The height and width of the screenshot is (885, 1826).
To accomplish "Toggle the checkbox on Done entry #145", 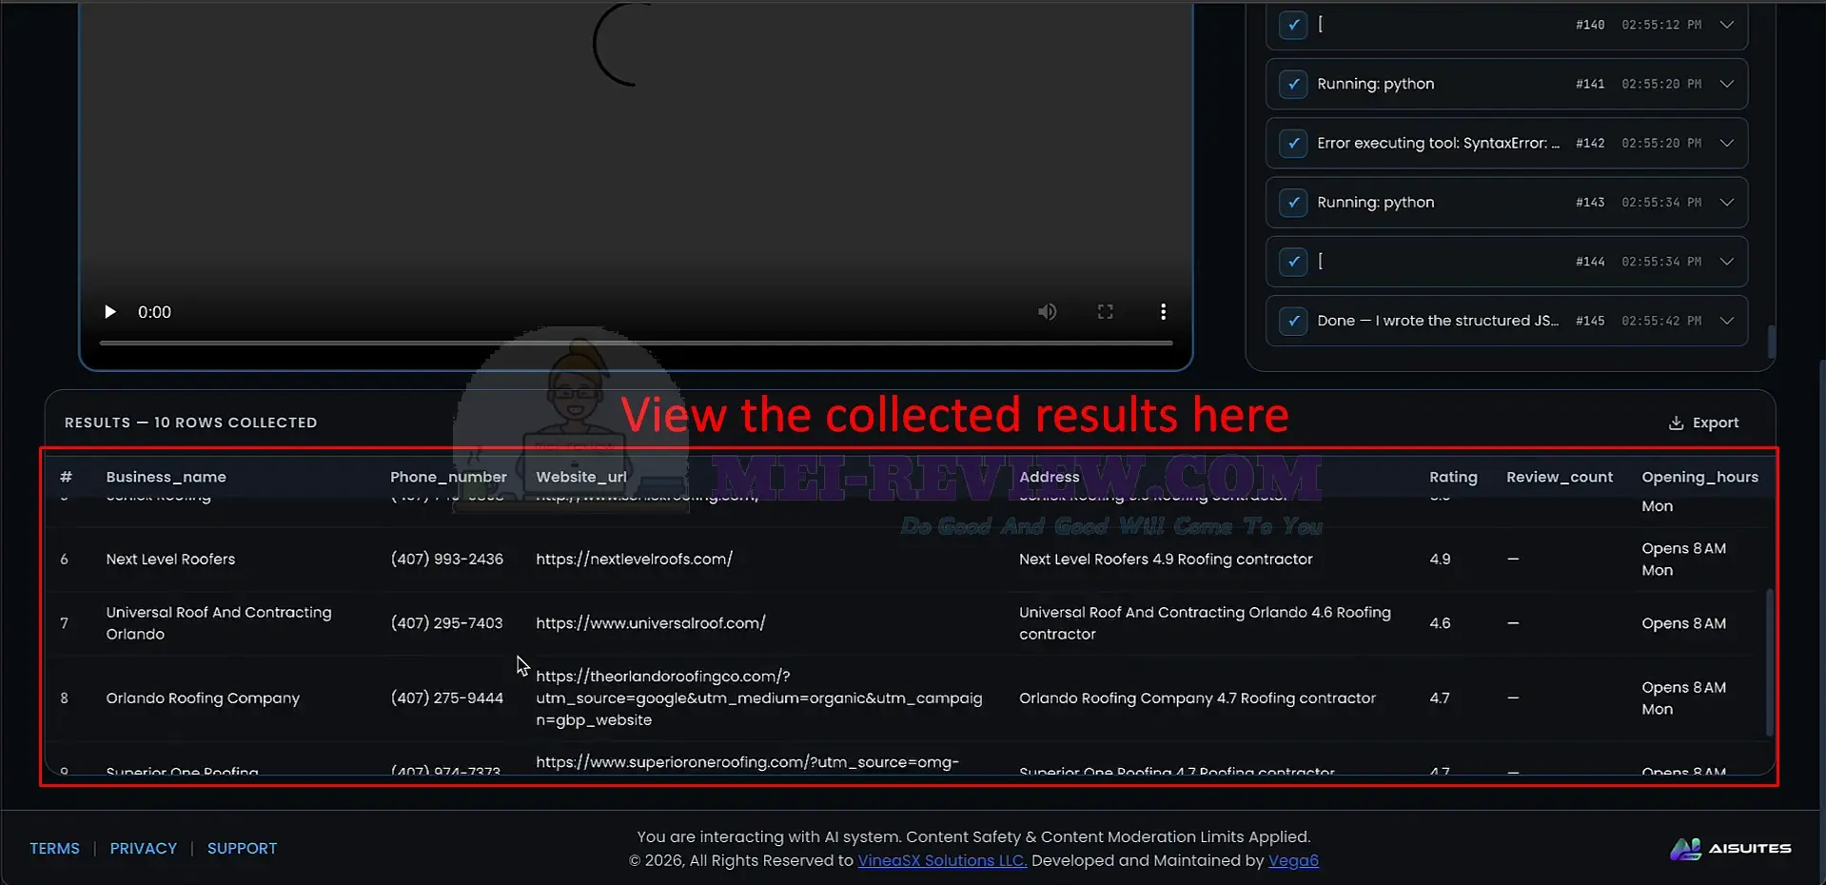I will (1292, 321).
